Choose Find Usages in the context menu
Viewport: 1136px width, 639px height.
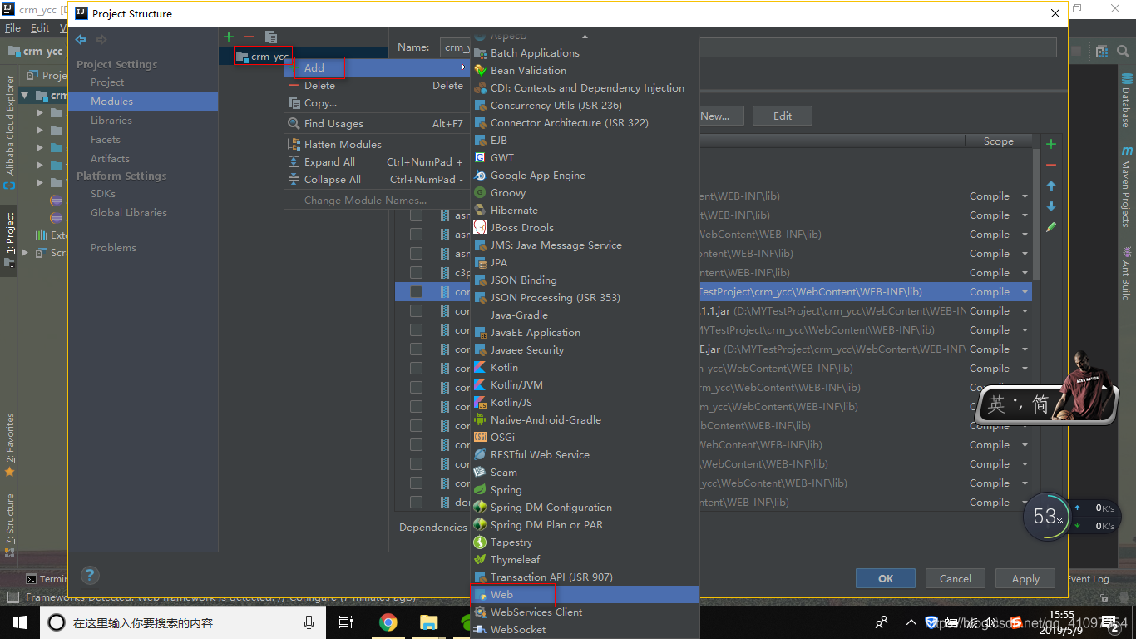pos(378,124)
